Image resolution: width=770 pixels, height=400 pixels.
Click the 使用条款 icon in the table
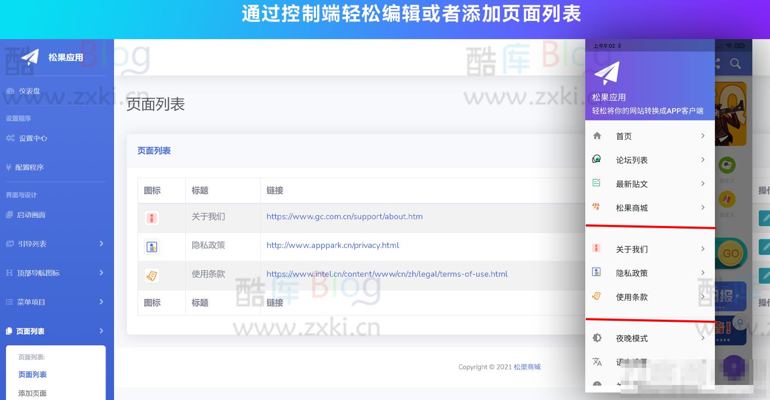[x=152, y=275]
